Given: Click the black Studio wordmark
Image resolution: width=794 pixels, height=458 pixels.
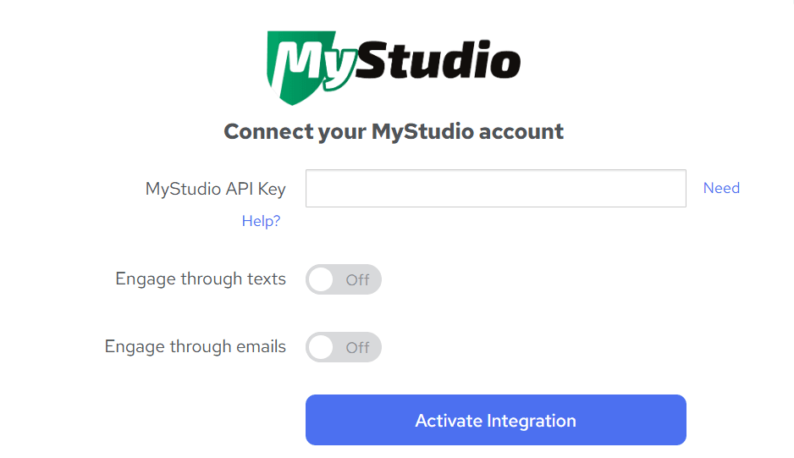Looking at the screenshot, I should [438, 60].
